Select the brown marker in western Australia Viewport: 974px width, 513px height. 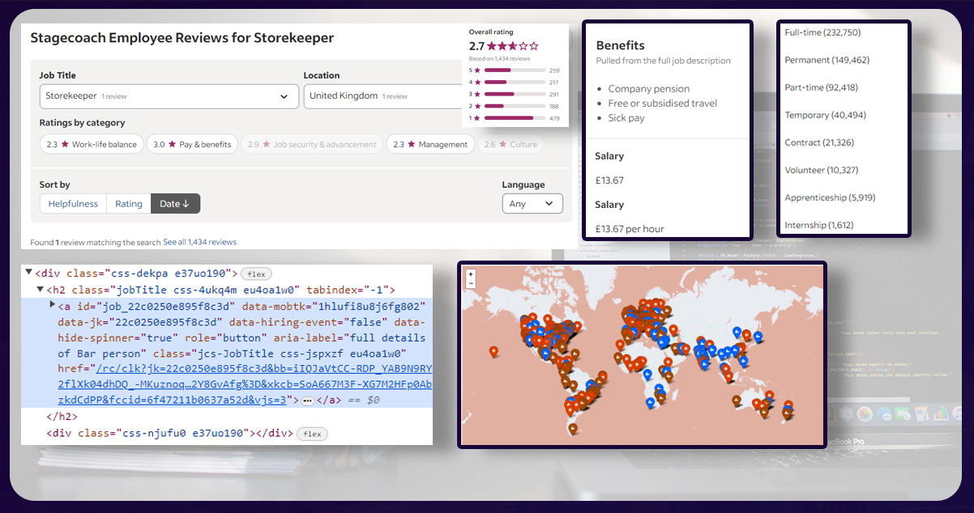coord(736,401)
